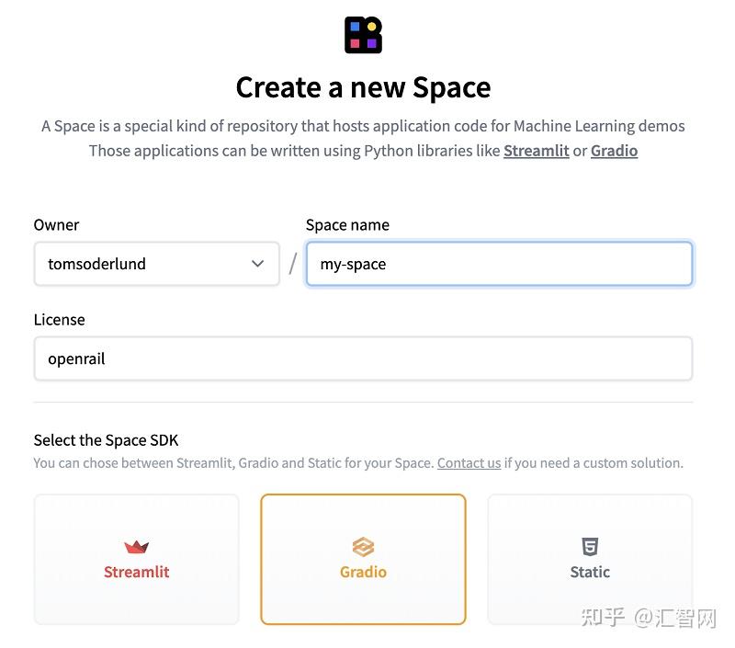735x648 pixels.
Task: Focus the Space name input field
Action: (x=499, y=264)
